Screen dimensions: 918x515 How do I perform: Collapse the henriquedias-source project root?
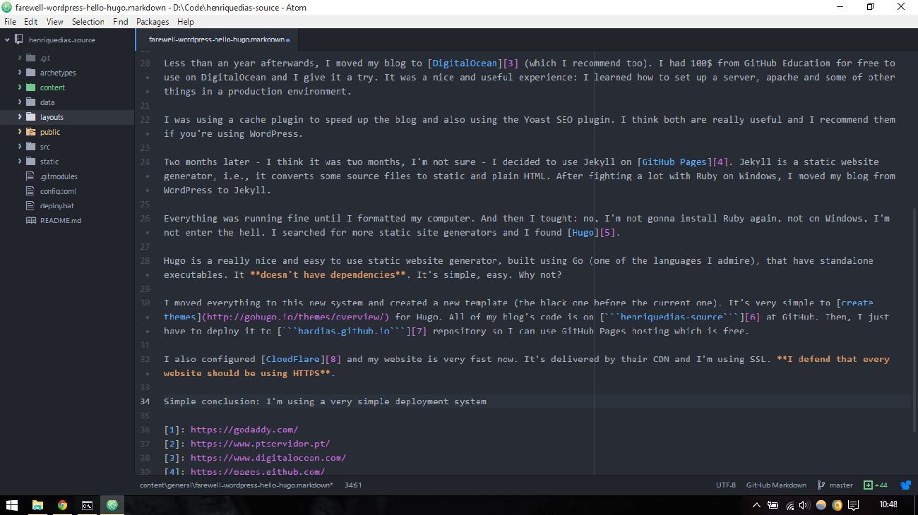[7, 40]
